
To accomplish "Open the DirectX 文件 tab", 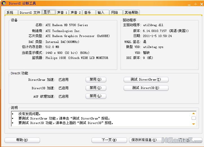I will (x=30, y=12).
